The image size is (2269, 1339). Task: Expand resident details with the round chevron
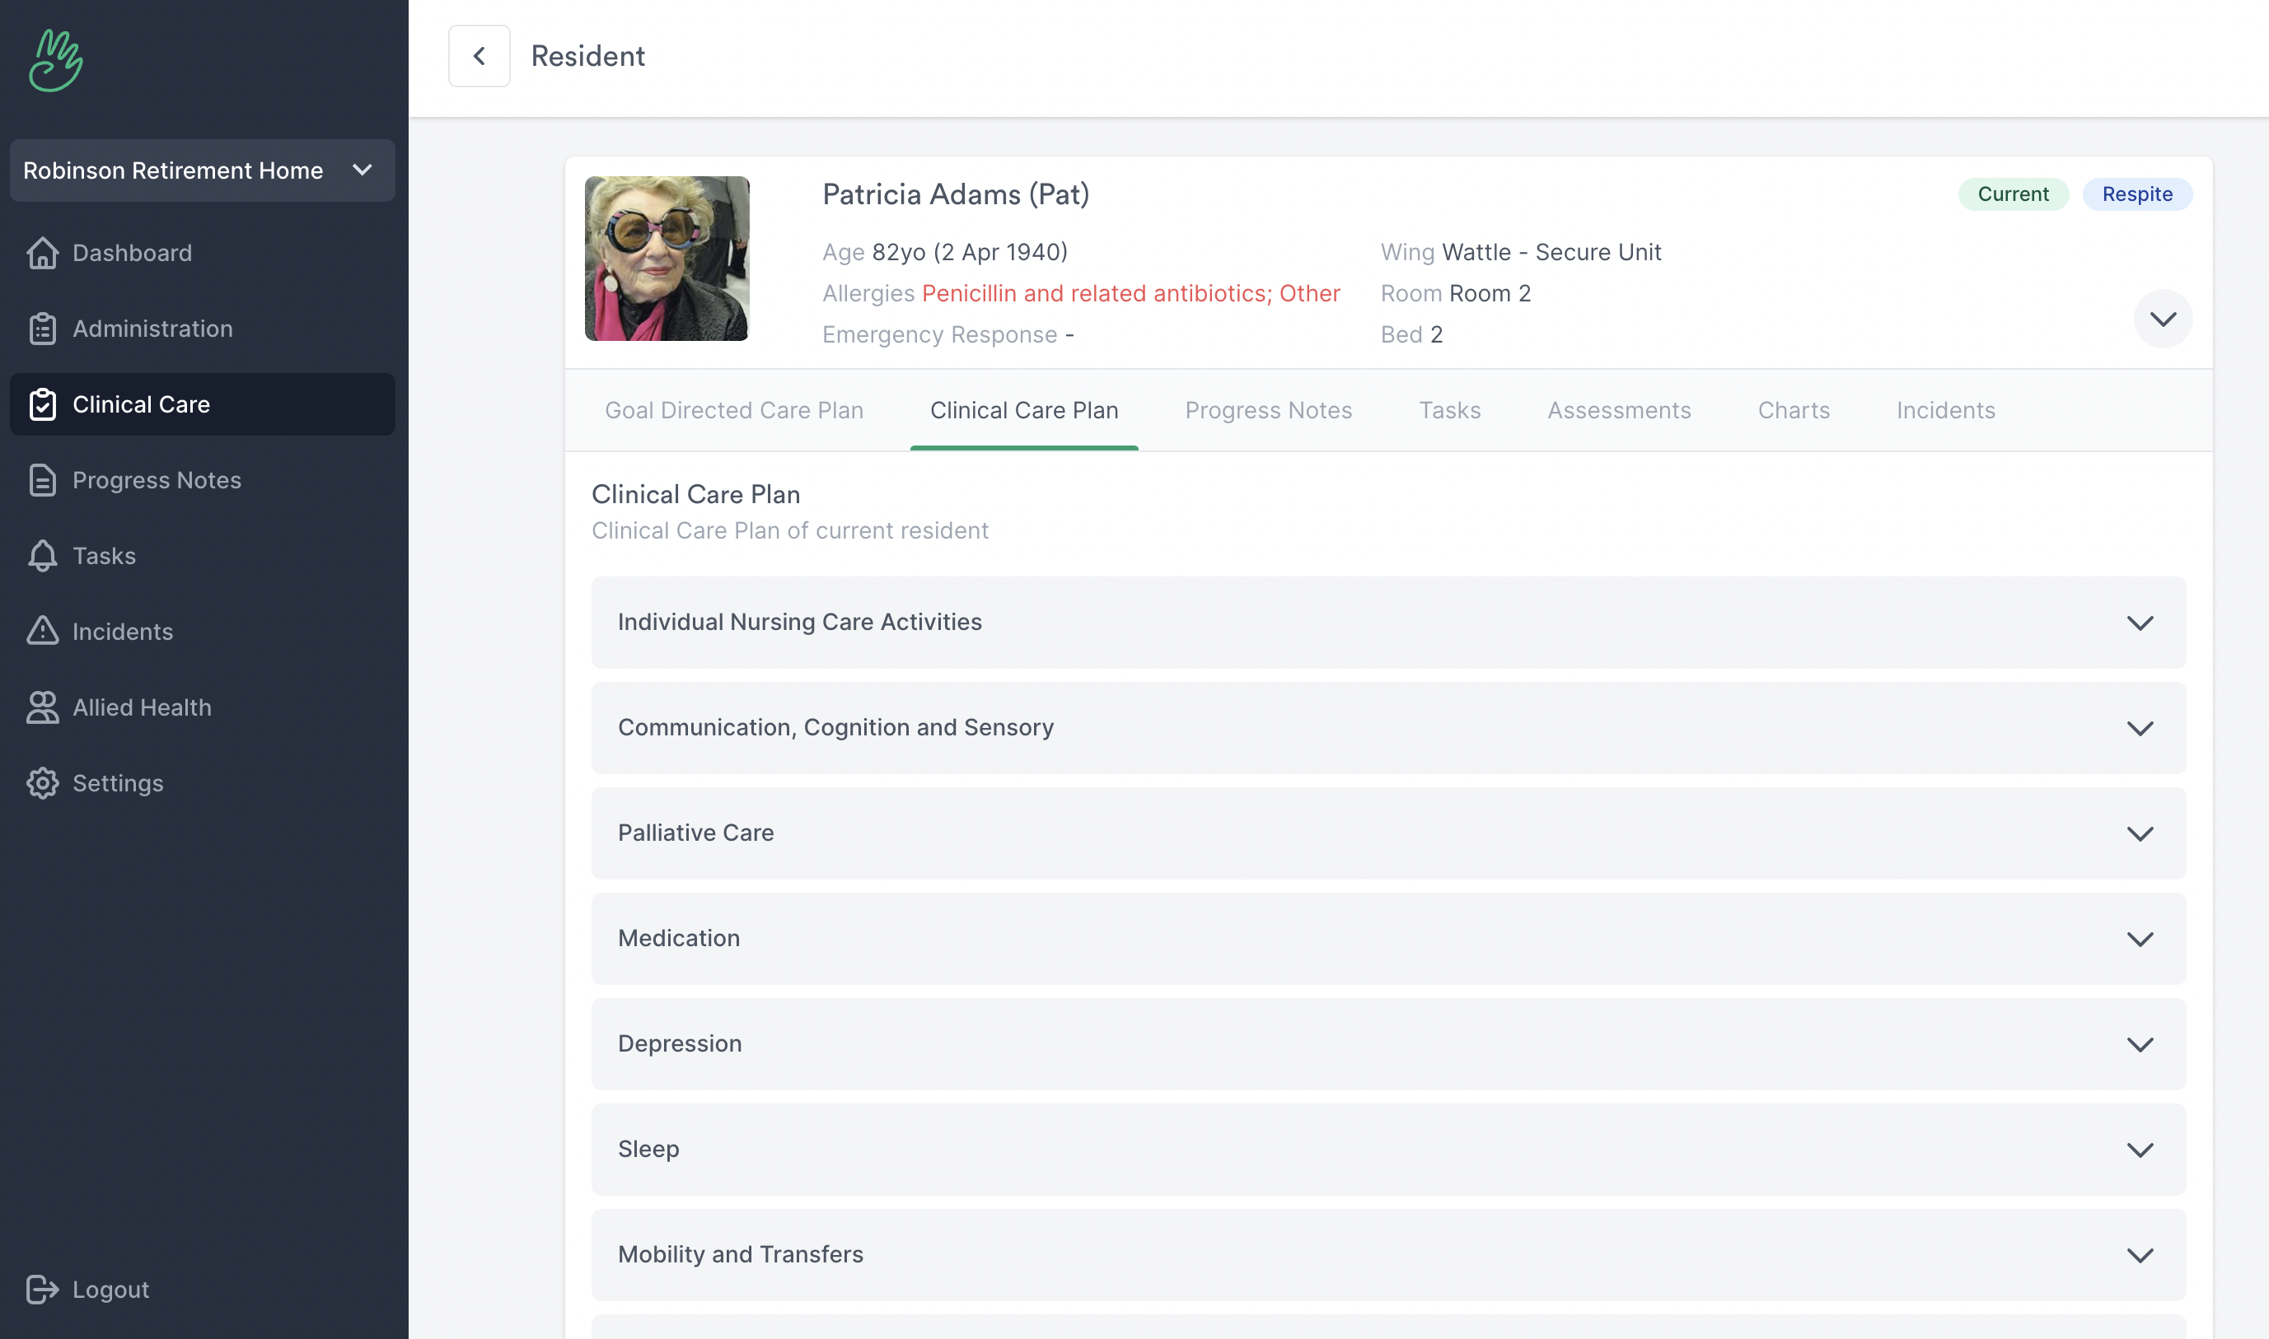tap(2163, 319)
